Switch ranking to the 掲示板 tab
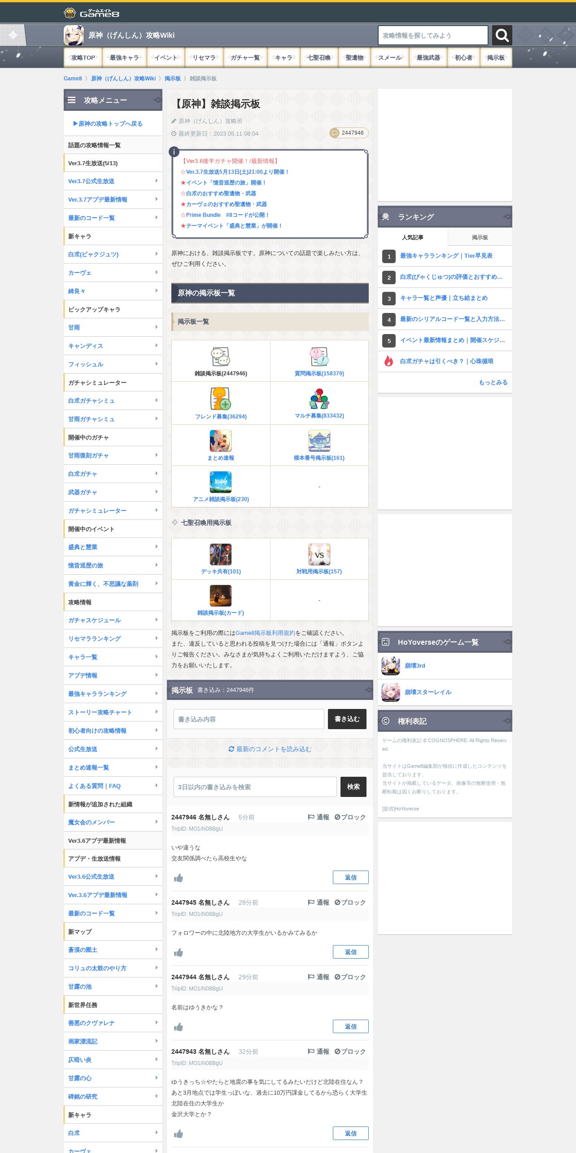Image resolution: width=576 pixels, height=1153 pixels. [x=480, y=237]
